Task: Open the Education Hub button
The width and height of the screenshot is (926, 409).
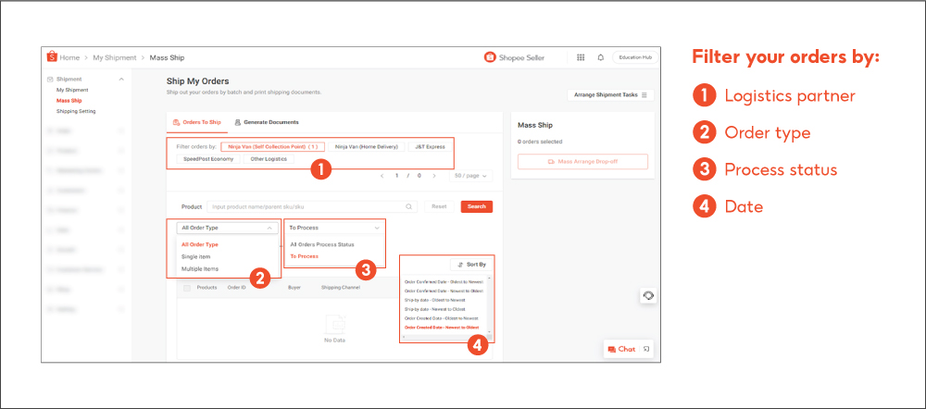Action: click(x=635, y=57)
